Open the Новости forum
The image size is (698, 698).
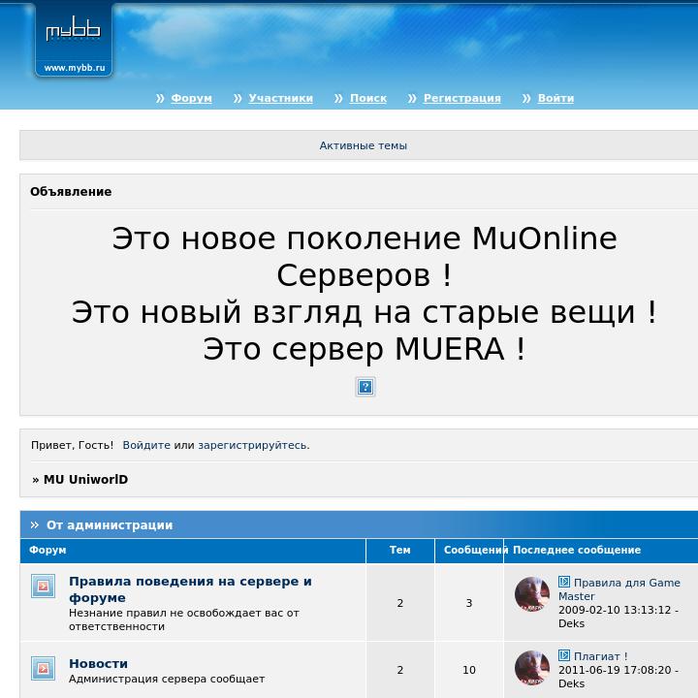point(98,663)
